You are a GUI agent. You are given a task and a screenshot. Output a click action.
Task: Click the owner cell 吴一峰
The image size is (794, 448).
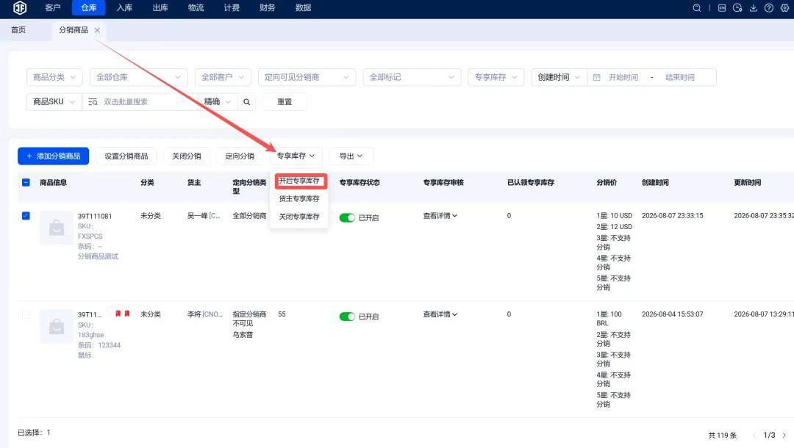coord(204,216)
